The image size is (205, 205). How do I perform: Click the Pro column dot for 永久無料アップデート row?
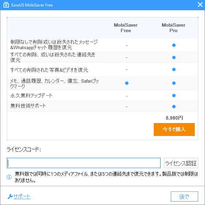pyautogui.click(x=174, y=96)
